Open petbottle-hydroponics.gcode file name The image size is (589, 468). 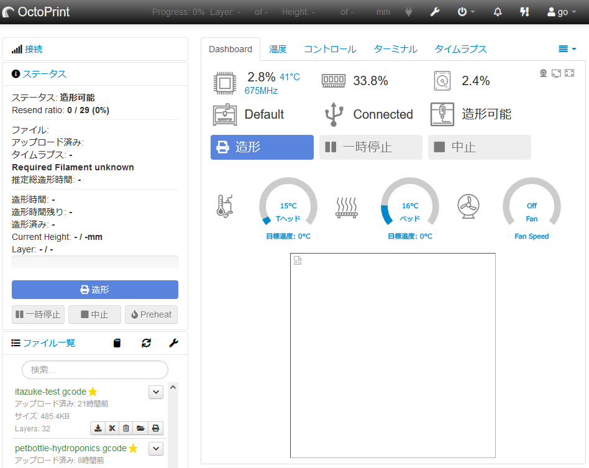pos(71,448)
